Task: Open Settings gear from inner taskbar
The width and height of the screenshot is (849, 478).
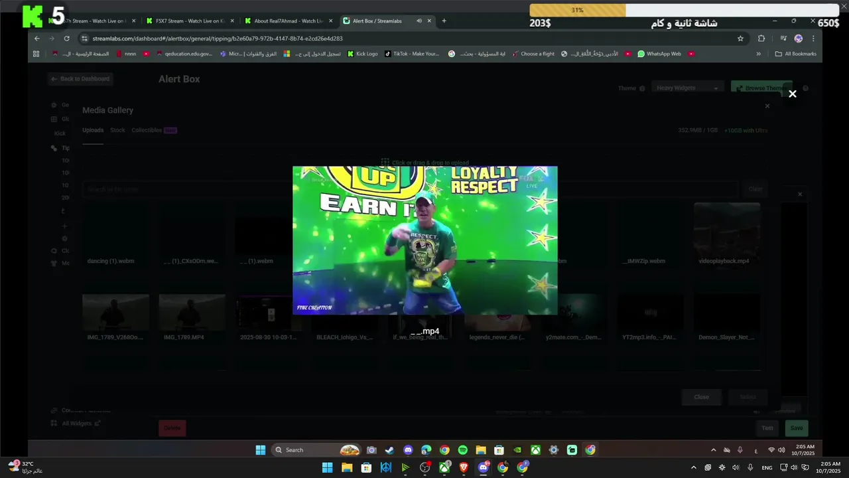Action: point(554,450)
